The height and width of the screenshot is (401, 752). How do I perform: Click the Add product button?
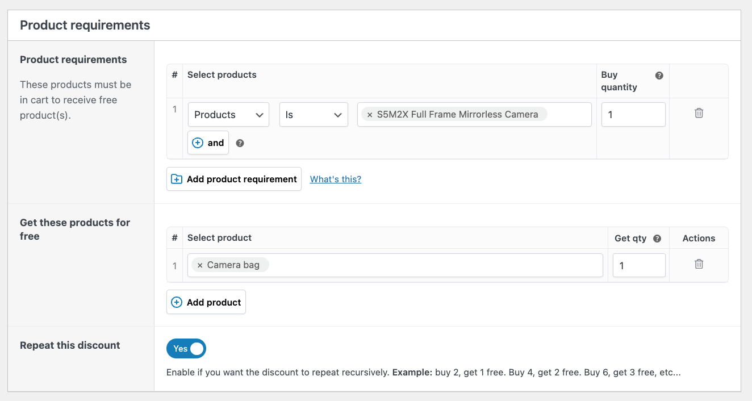tap(206, 302)
